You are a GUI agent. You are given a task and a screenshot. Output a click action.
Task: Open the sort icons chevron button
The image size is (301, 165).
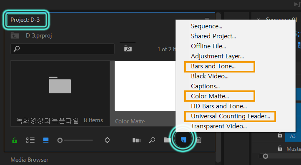pos(107,140)
